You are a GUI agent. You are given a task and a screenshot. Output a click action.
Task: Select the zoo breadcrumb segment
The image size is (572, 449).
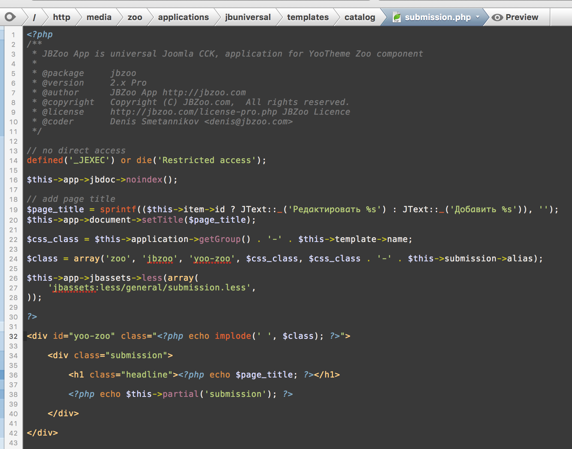pyautogui.click(x=135, y=17)
